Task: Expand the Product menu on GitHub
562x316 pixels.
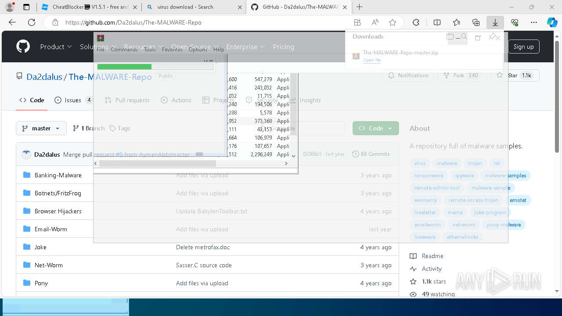Action: 55,47
